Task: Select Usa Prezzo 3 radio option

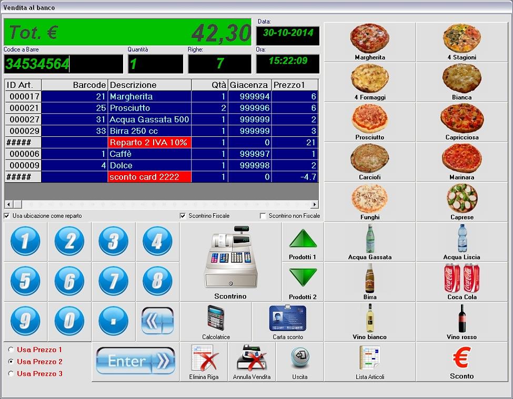Action: pos(11,374)
